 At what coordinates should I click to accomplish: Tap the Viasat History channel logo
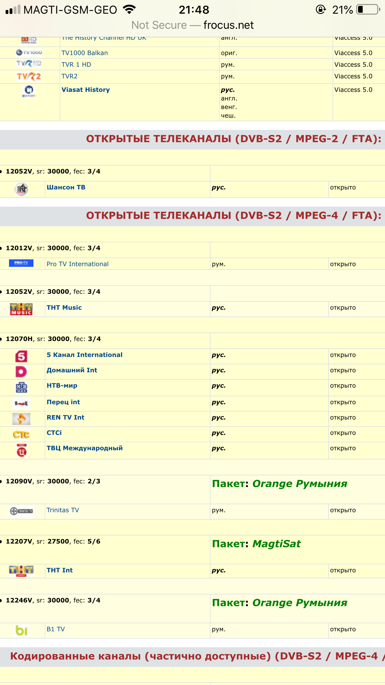point(29,91)
